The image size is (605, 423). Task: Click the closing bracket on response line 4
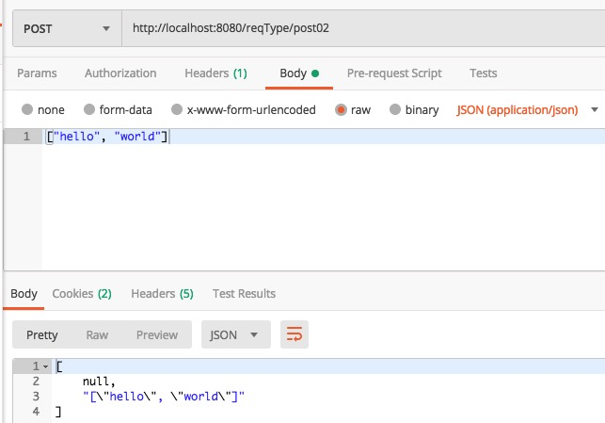point(58,412)
